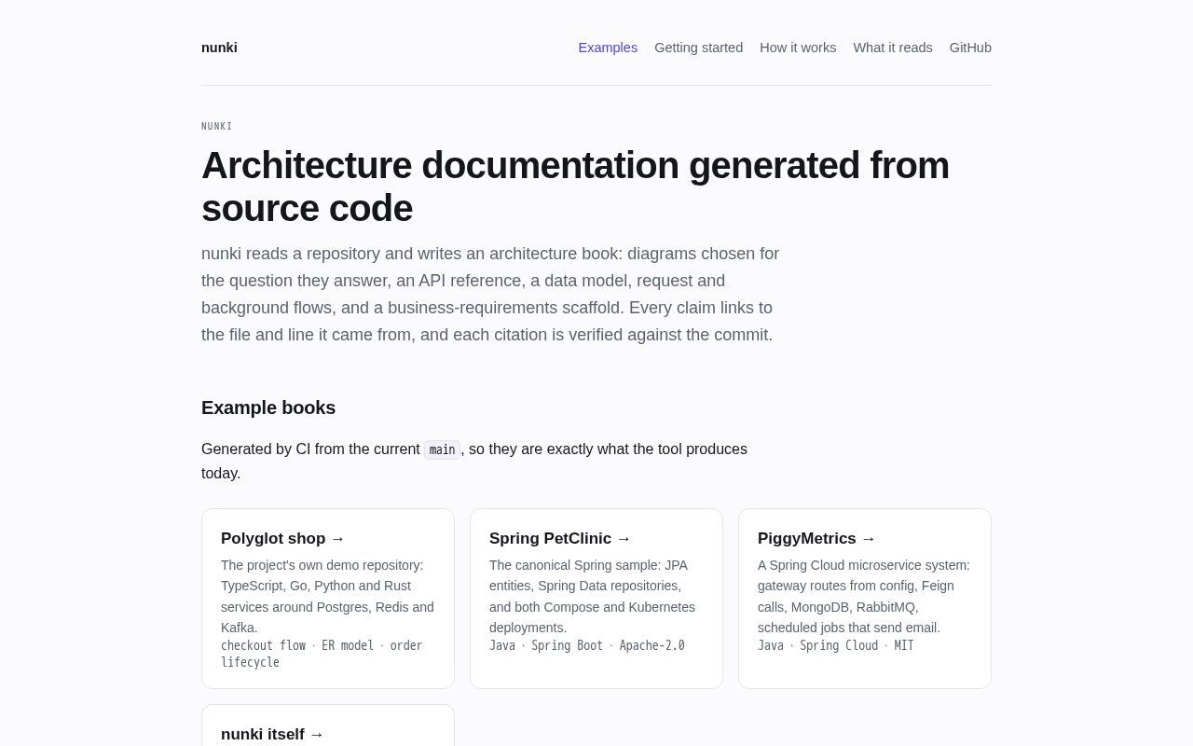
Task: Open the How it works link
Action: 798,48
